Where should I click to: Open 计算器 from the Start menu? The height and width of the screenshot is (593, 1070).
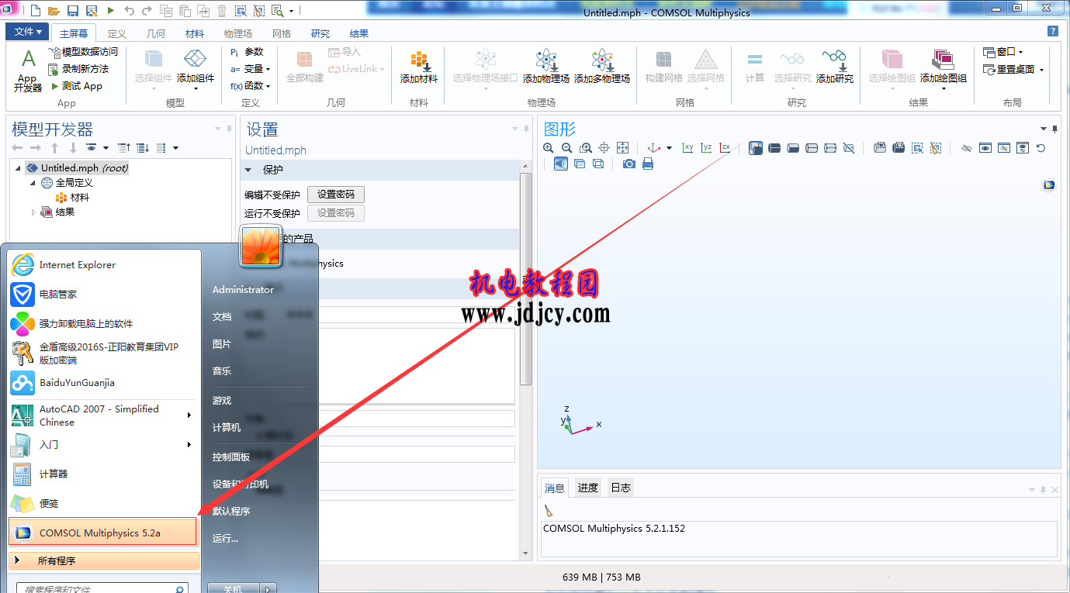coord(103,474)
